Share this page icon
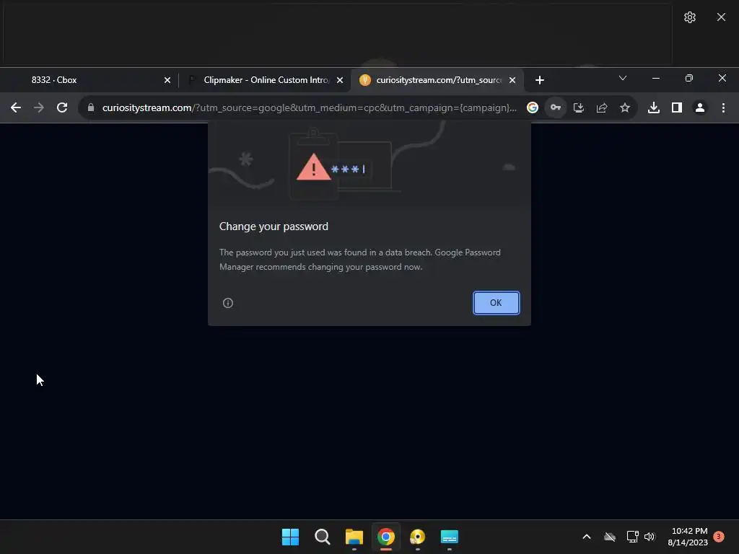 (x=602, y=107)
